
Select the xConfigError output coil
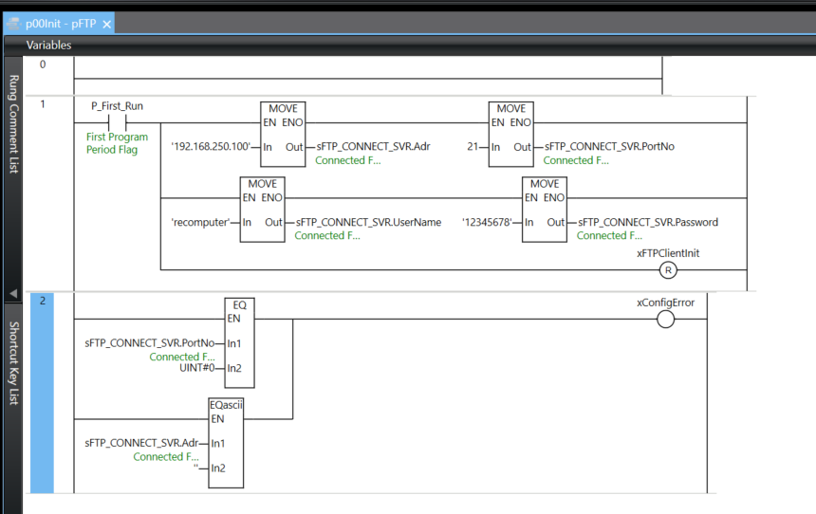pyautogui.click(x=665, y=320)
